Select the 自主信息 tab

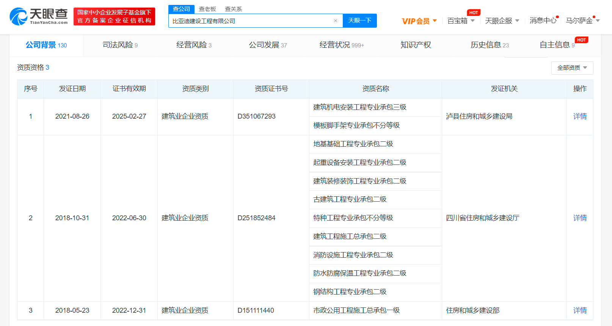[x=557, y=45]
